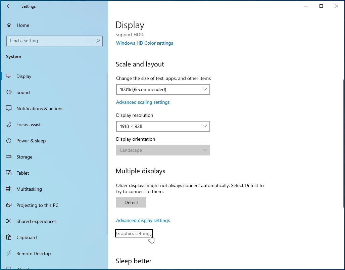Minimize the Settings window
This screenshot has width=345, height=270.
pos(306,6)
